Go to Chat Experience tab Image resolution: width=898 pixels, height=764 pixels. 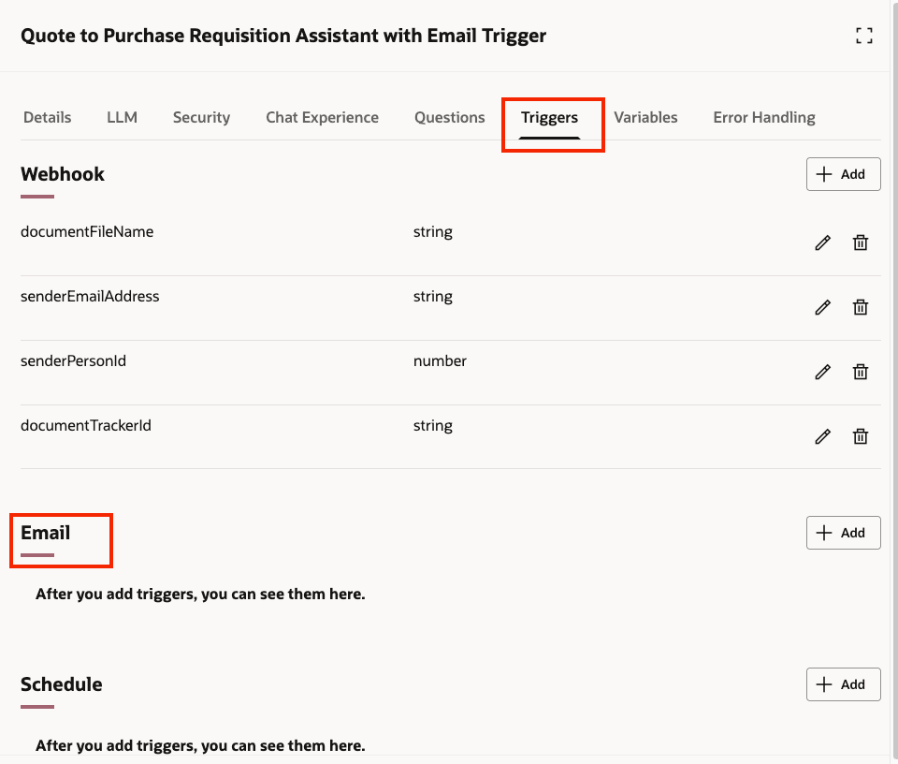pos(322,117)
